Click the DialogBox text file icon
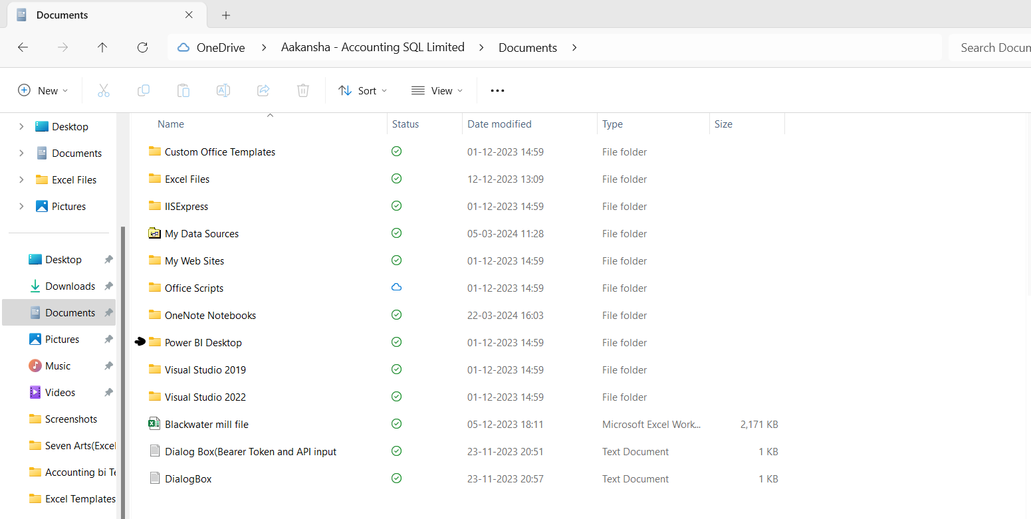1031x519 pixels. coord(155,478)
